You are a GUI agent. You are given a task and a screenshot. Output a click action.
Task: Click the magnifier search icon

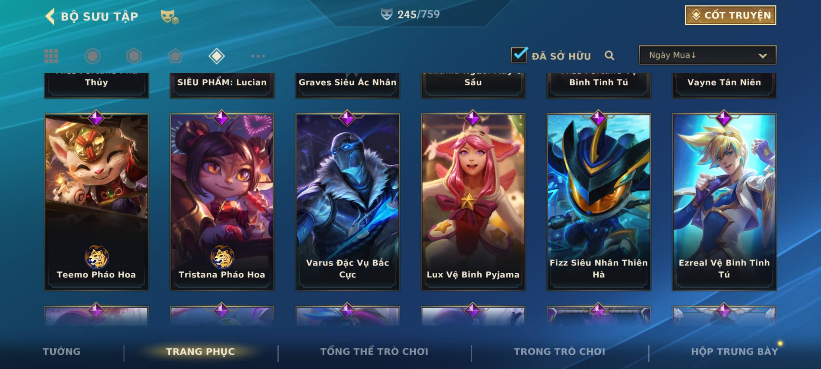pyautogui.click(x=609, y=55)
